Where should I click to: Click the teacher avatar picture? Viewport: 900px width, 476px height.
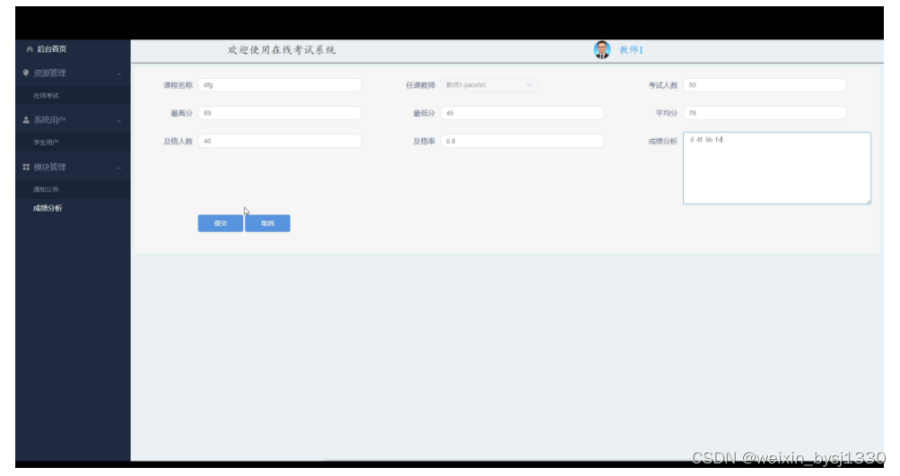pyautogui.click(x=601, y=50)
